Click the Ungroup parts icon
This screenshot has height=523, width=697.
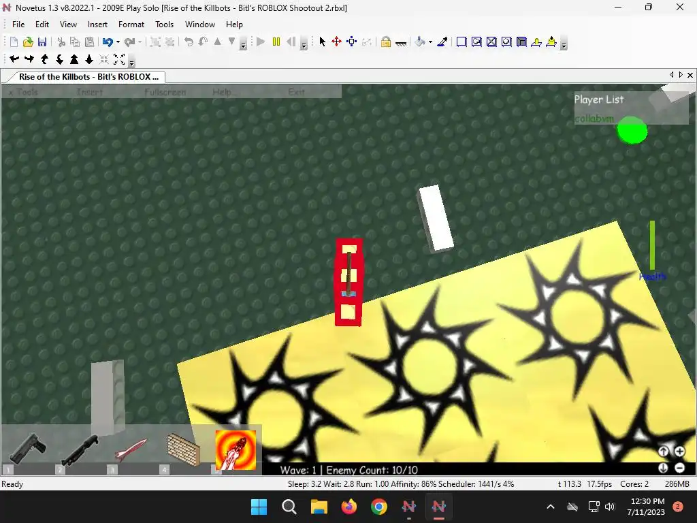click(169, 42)
